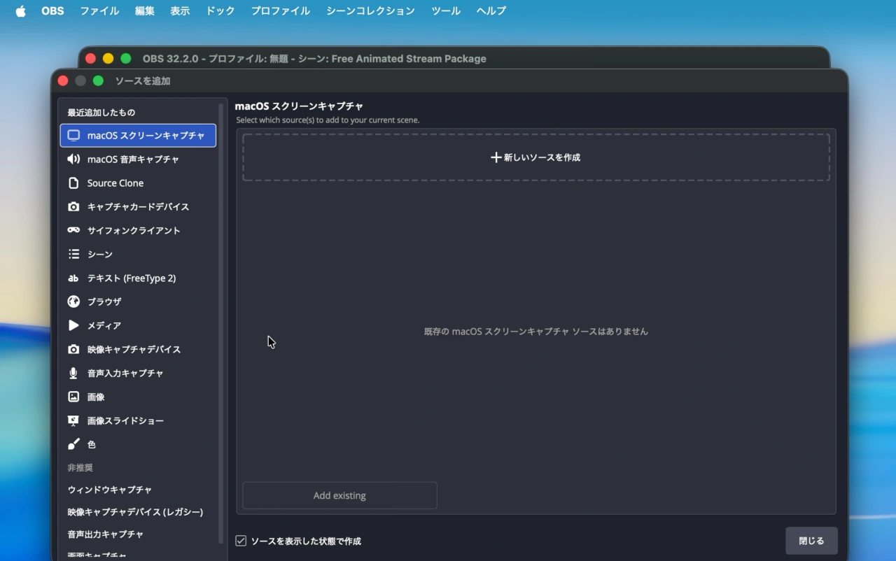The image size is (896, 561).
Task: Click the Add existing button
Action: (339, 495)
